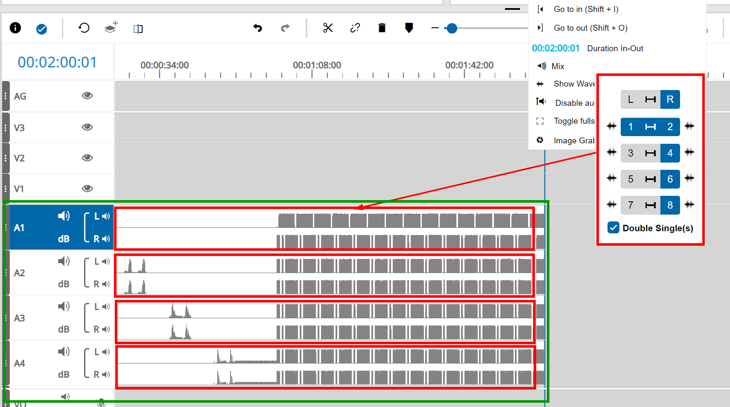The width and height of the screenshot is (730, 407).
Task: Click the undo icon
Action: [258, 28]
